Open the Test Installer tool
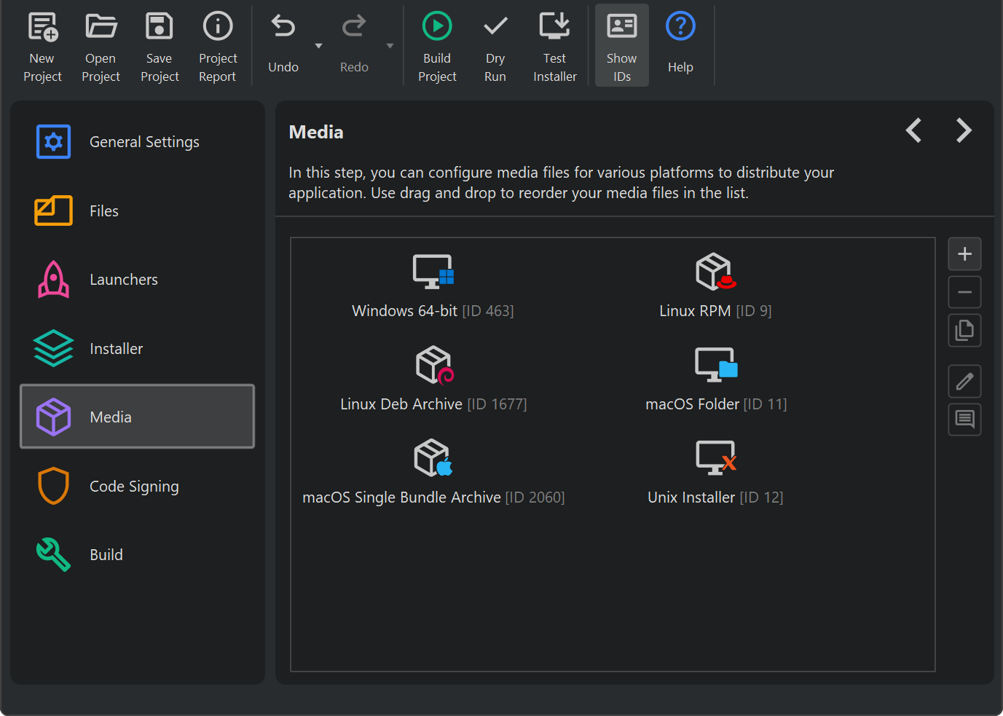 [x=554, y=45]
